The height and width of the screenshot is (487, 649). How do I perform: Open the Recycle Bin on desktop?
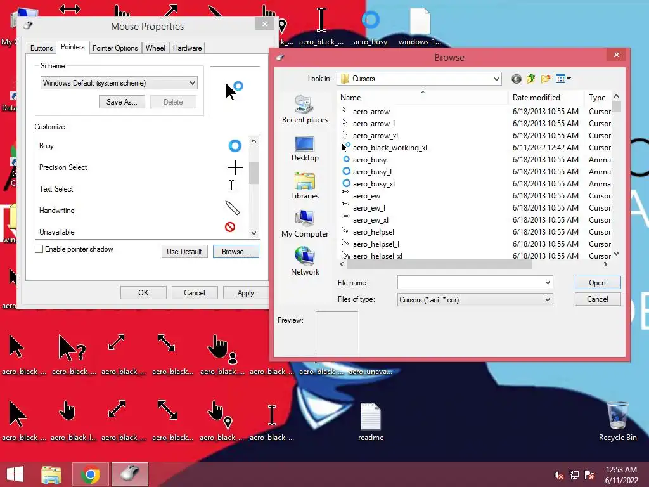click(617, 421)
